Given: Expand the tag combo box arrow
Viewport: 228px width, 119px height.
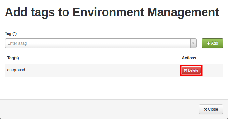Looking at the screenshot, I should point(193,43).
